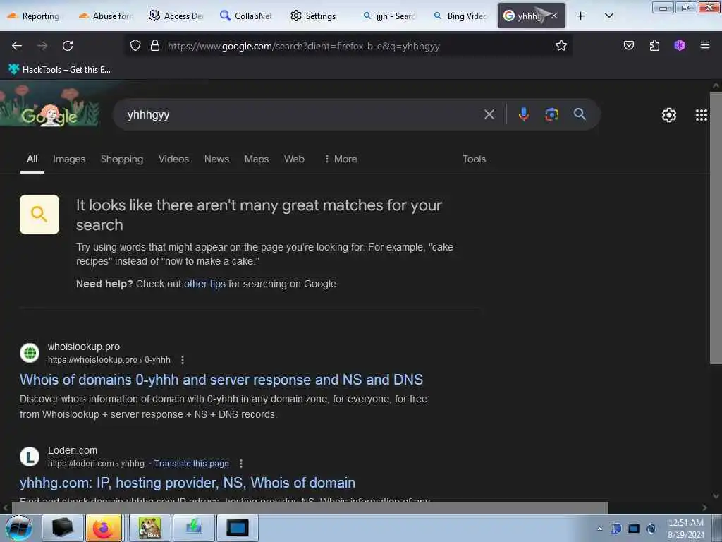Image resolution: width=722 pixels, height=542 pixels.
Task: Click the volume tray icon
Action: 651,529
